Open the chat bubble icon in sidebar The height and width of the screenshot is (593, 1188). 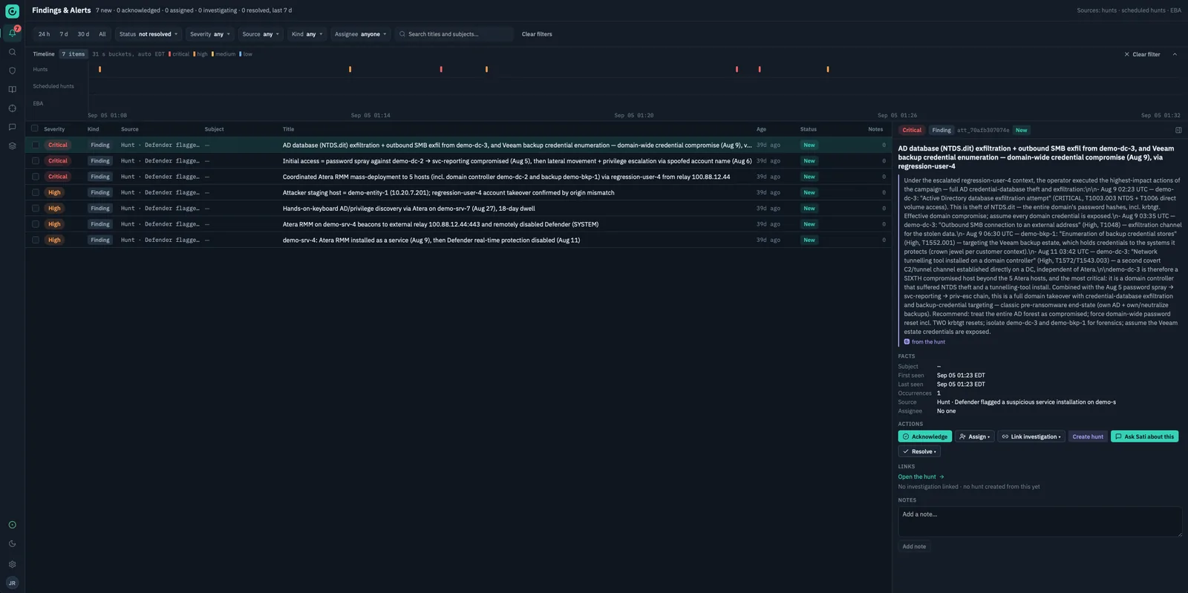pyautogui.click(x=12, y=127)
